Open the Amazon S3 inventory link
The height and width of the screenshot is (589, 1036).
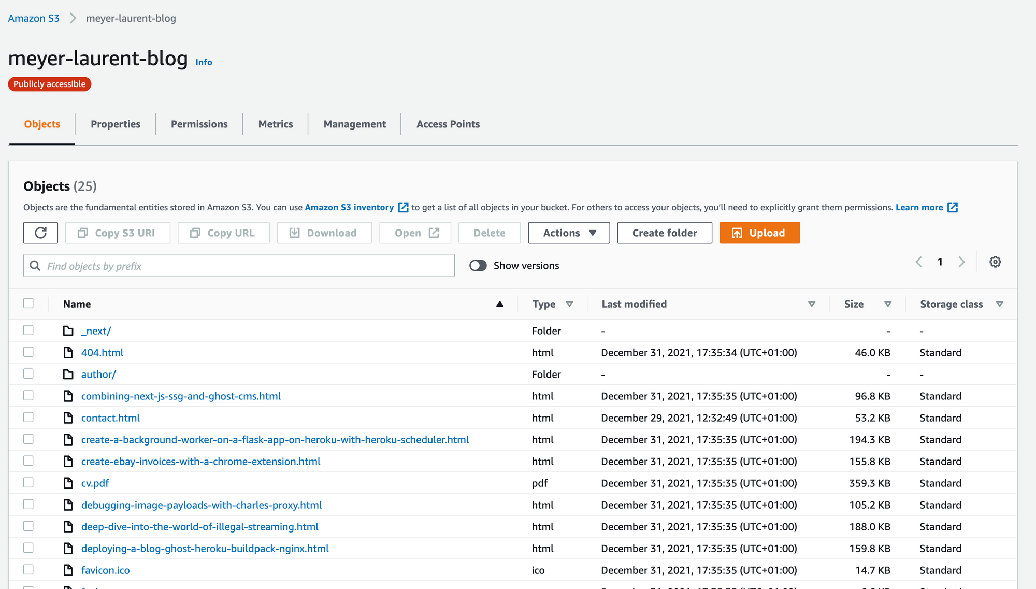click(x=349, y=208)
